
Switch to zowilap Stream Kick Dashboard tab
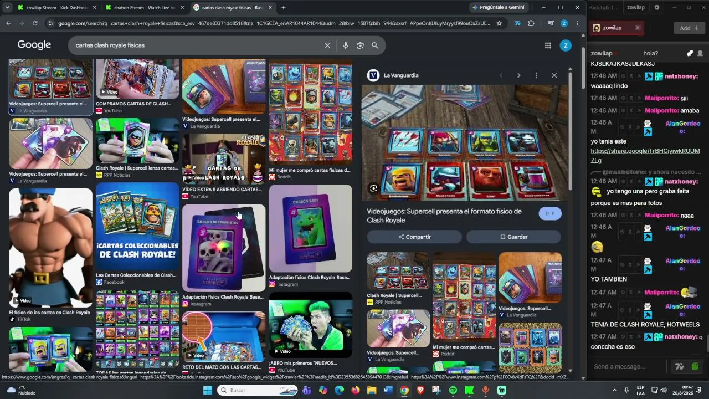[x=57, y=8]
